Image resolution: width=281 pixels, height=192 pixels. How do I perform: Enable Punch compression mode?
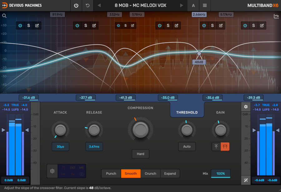(x=111, y=174)
